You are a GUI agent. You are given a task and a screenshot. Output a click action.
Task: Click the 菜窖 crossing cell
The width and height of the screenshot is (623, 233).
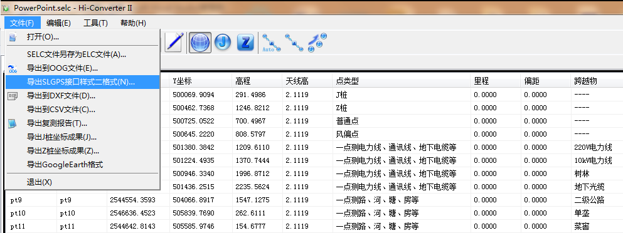(596, 226)
